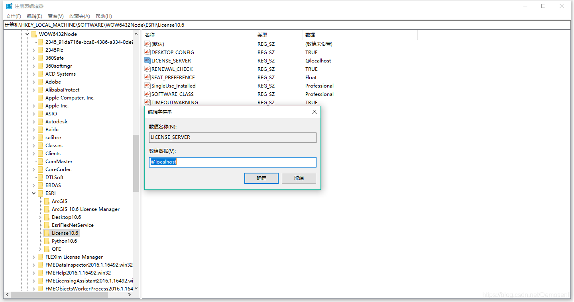574x302 pixels.
Task: Collapse the WOW6432Node tree node
Action: 27,34
